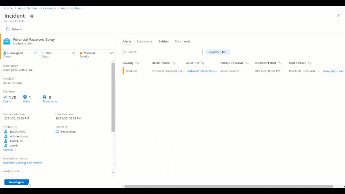This screenshot has height=194, width=345.
Task: Click the Administrator entity user icon
Action: (x=6, y=136)
